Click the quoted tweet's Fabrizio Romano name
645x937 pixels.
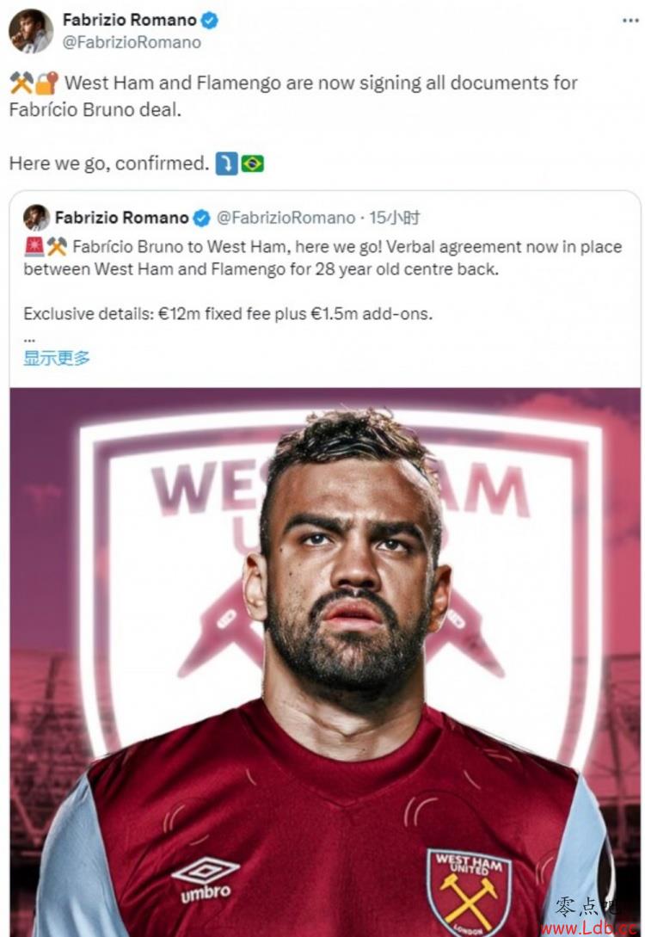point(122,218)
